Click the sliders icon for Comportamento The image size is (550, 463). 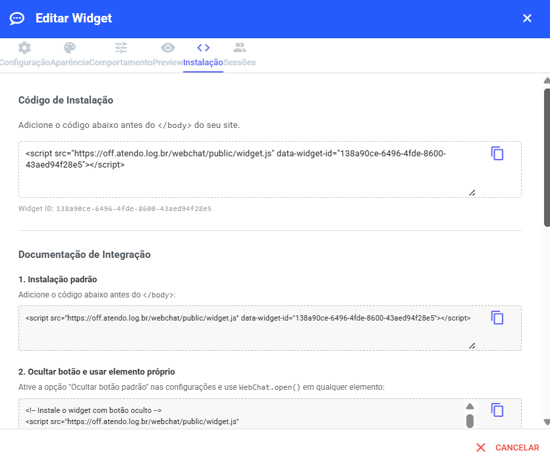pos(121,47)
